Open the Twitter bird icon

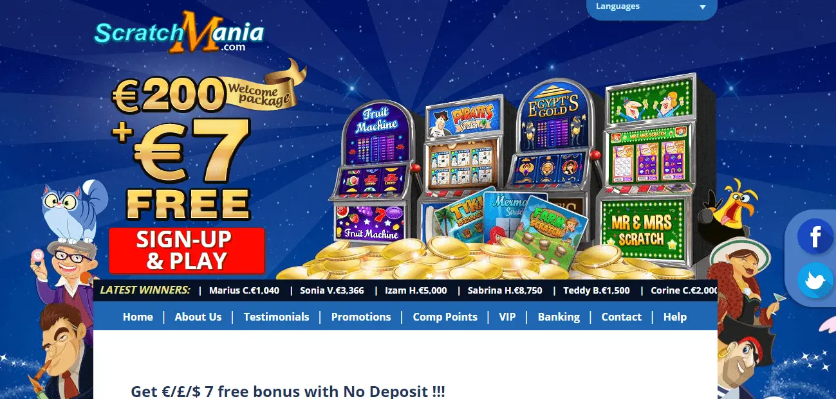coord(815,281)
